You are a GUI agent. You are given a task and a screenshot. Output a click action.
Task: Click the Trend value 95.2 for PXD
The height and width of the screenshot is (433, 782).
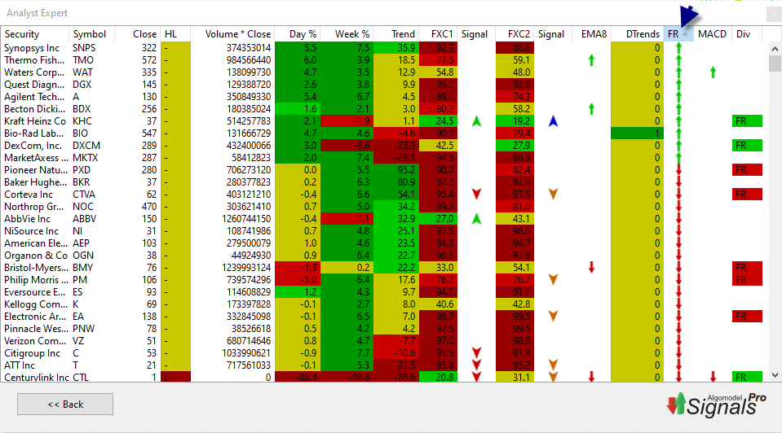[396, 170]
